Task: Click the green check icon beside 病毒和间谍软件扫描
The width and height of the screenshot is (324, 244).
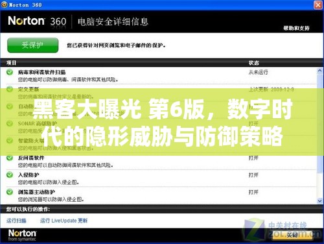Action: [10, 72]
